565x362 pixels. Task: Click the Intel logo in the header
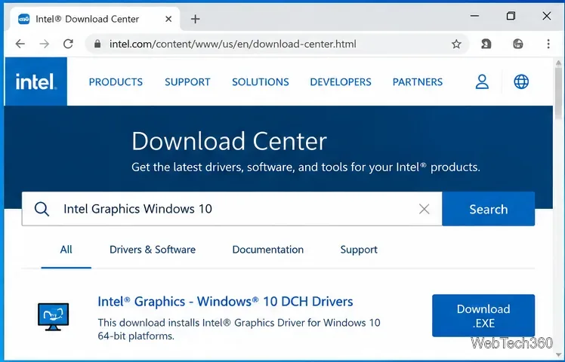click(36, 81)
